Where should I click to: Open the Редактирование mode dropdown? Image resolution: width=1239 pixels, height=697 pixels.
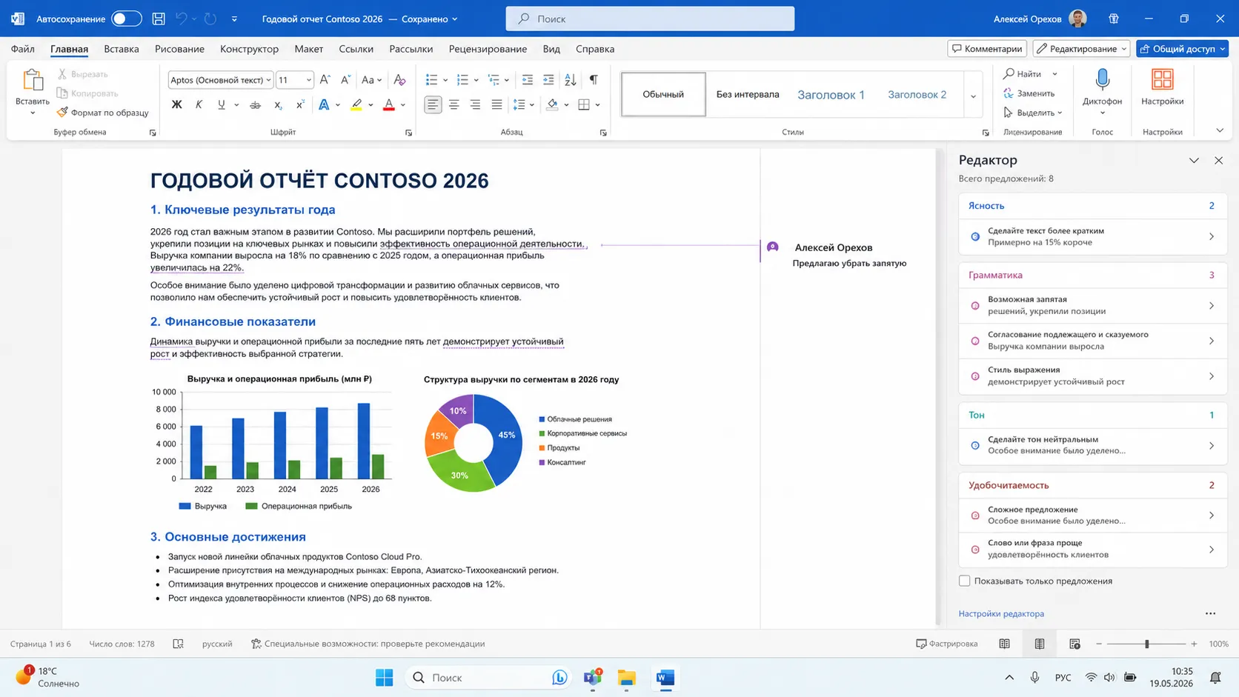[1081, 49]
